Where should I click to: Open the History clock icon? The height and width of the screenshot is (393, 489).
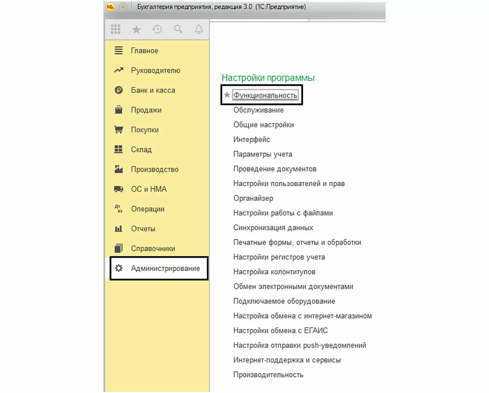(x=157, y=29)
